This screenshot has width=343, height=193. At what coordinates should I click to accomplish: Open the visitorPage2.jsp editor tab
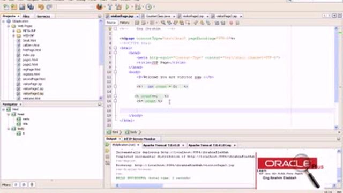click(193, 16)
